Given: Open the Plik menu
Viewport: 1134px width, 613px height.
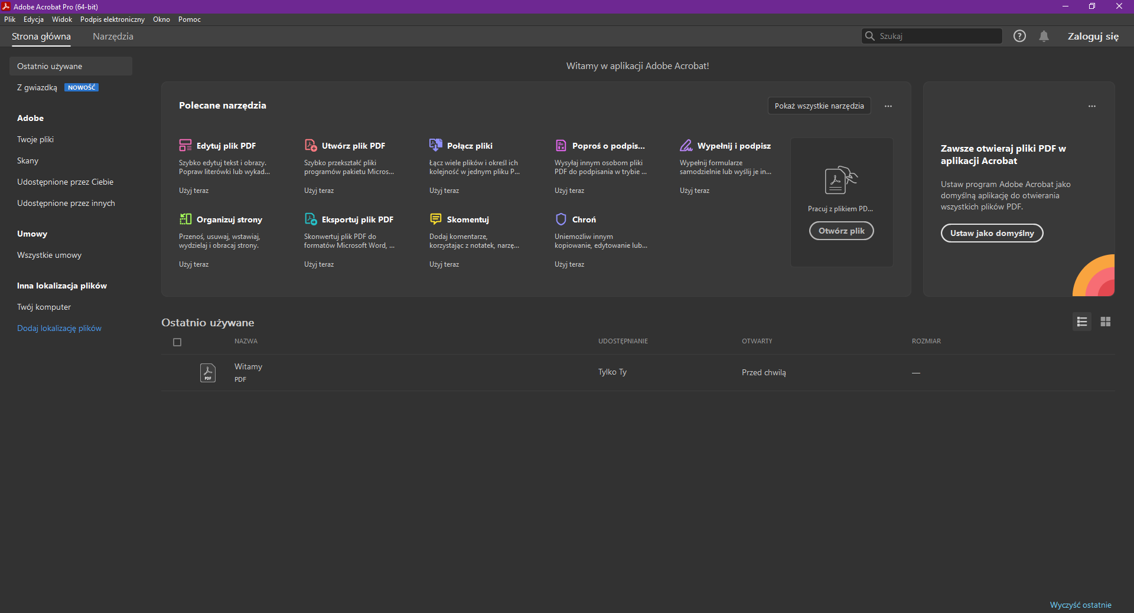Looking at the screenshot, I should coord(10,19).
